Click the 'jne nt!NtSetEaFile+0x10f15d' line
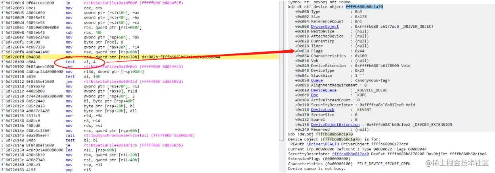 click(x=92, y=81)
